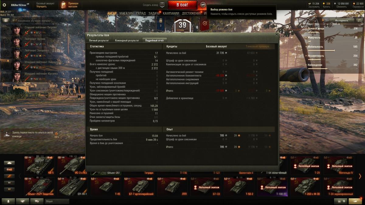Open the СКЛАД menu tab

coord(141,13)
